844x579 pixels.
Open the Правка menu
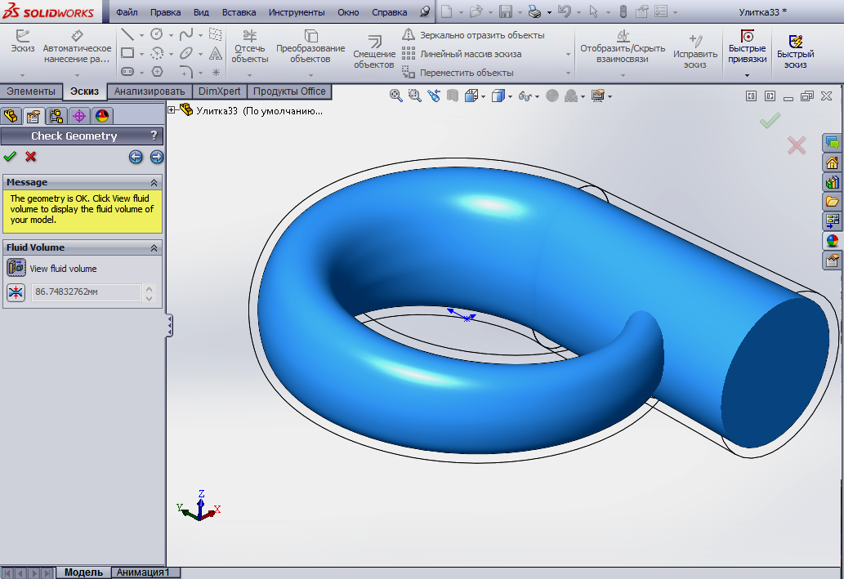(165, 11)
